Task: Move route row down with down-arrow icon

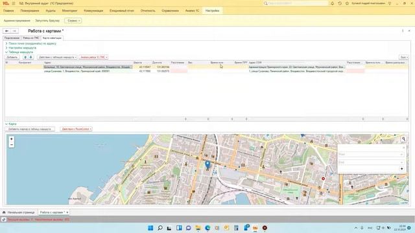Action: click(x=30, y=57)
